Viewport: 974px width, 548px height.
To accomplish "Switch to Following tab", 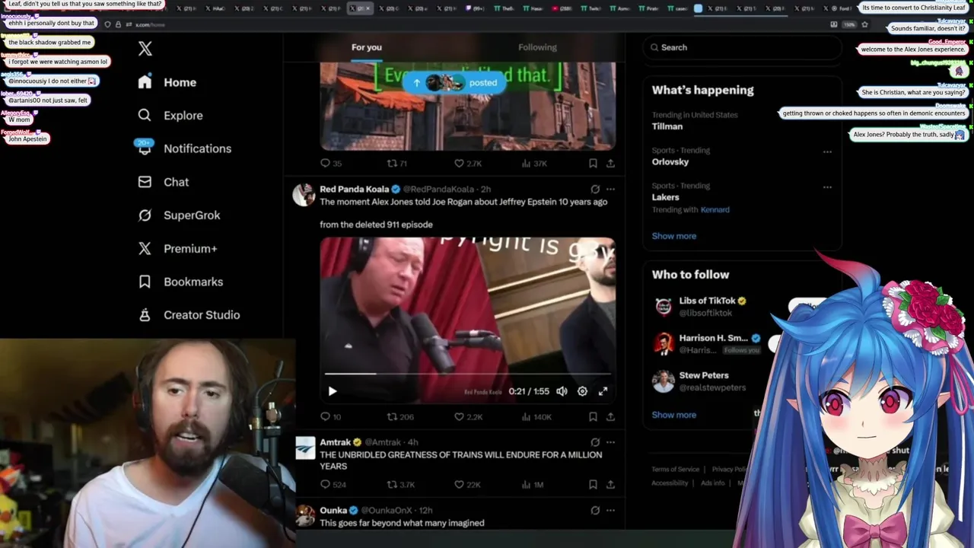I will [537, 47].
